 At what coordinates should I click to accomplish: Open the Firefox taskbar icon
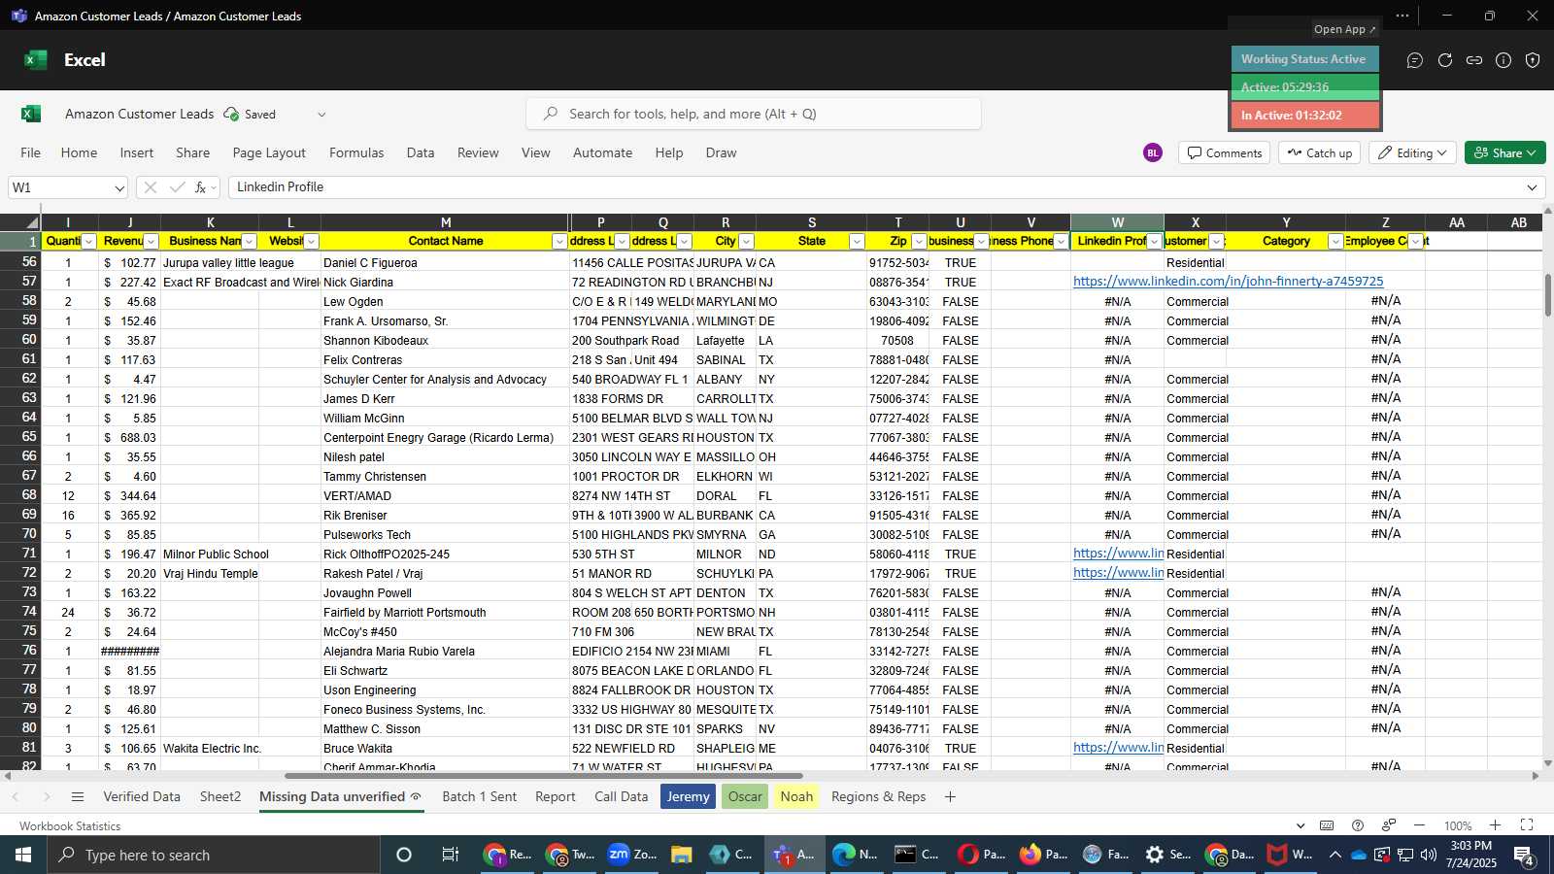pos(1044,855)
